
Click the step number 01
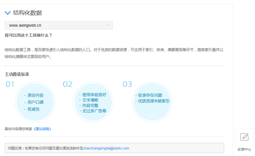click(10, 84)
